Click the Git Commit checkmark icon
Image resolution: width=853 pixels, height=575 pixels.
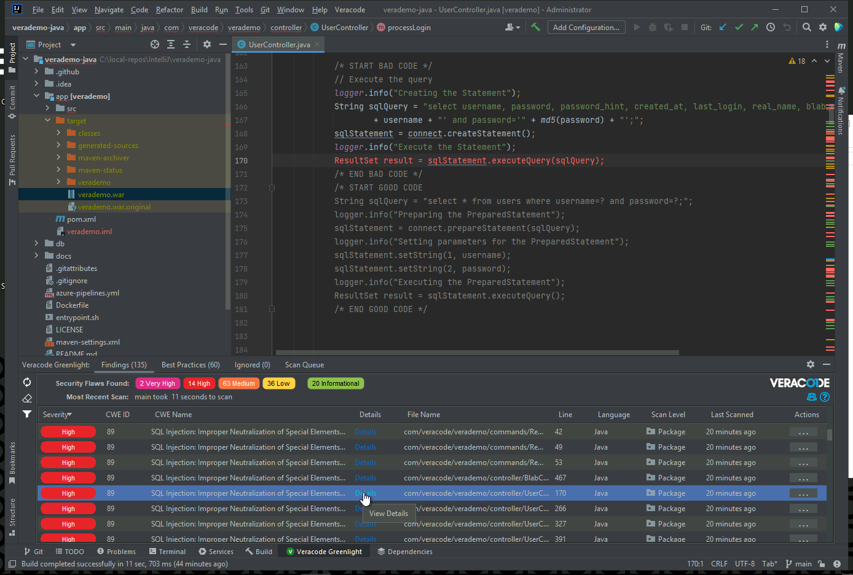tap(739, 27)
